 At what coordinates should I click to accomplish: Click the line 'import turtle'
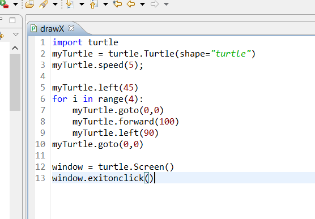[85, 42]
